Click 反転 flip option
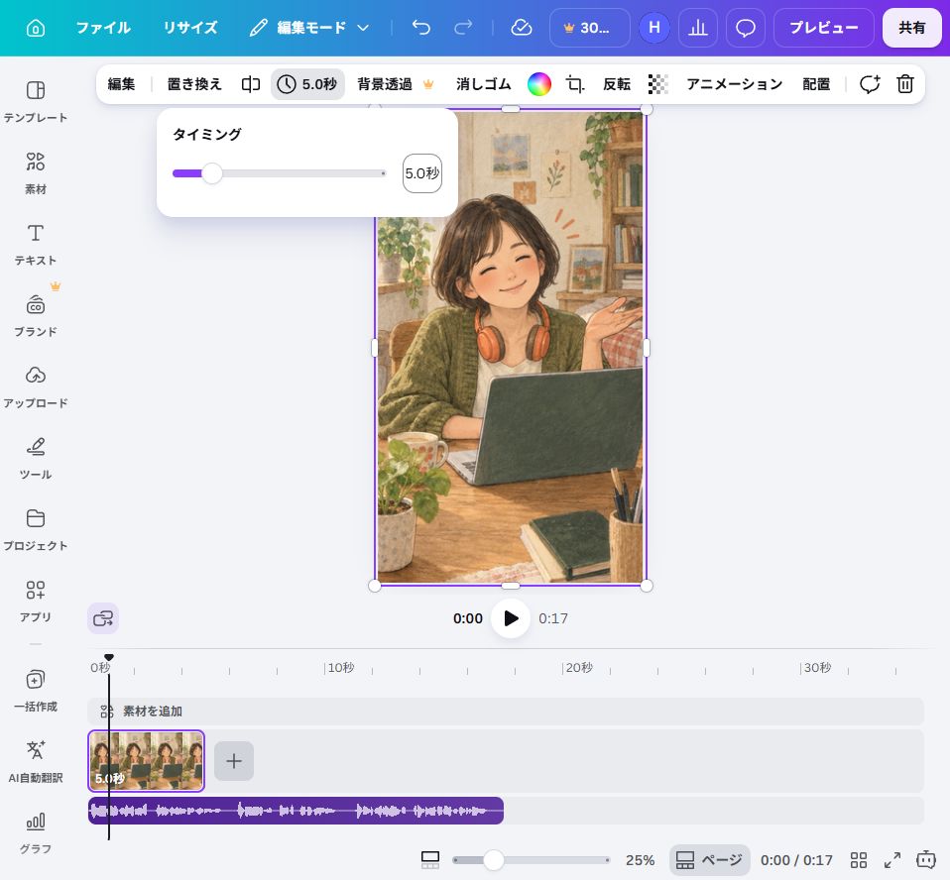This screenshot has height=880, width=950. (x=617, y=84)
